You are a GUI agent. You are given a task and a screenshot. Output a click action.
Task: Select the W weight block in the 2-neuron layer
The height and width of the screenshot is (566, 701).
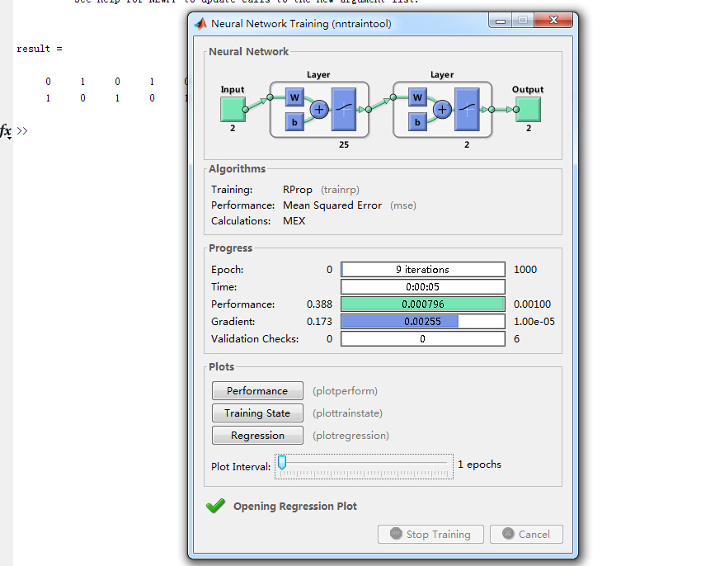(x=417, y=97)
